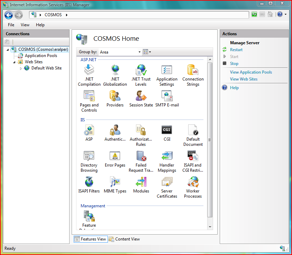Viewport: 292px width, 255px height.
Task: Open Worker Processes feature
Action: click(193, 187)
